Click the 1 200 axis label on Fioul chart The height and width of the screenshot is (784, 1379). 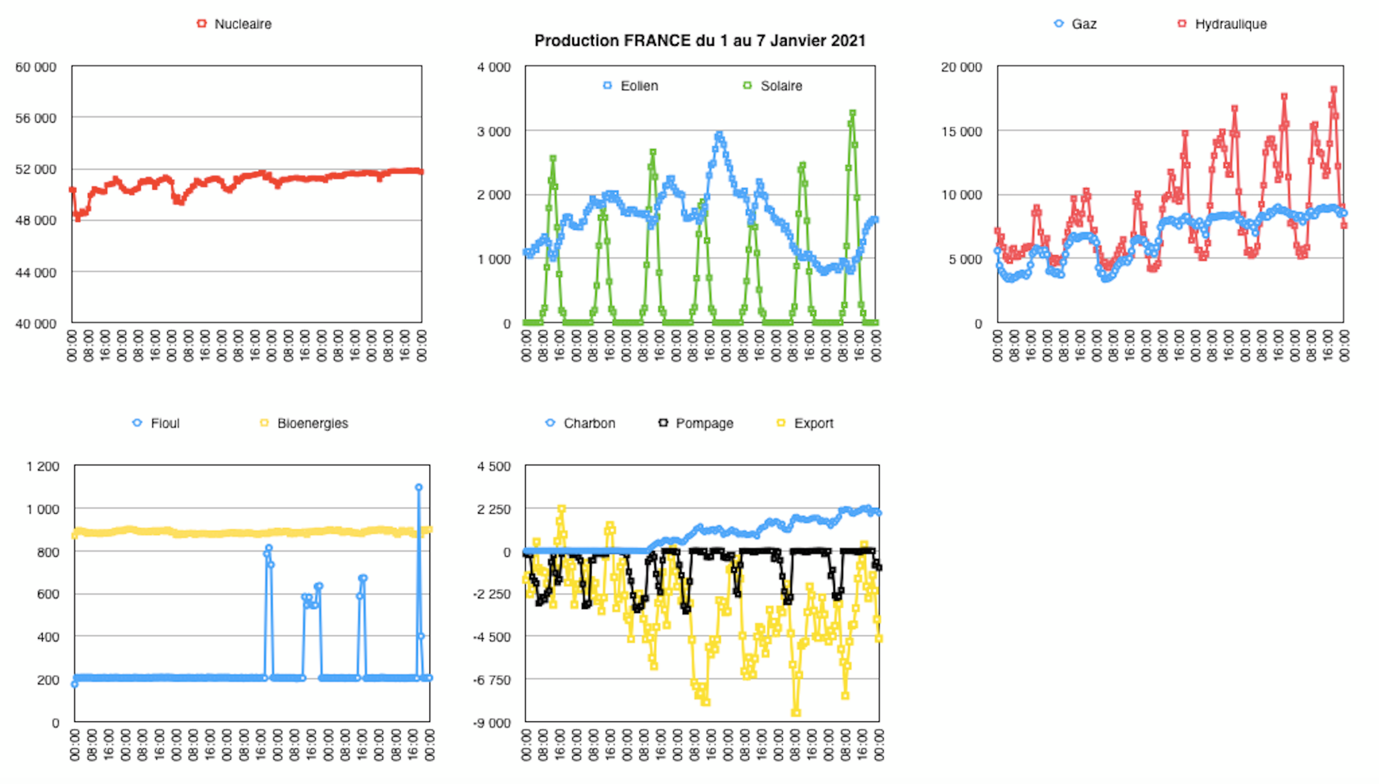click(43, 467)
